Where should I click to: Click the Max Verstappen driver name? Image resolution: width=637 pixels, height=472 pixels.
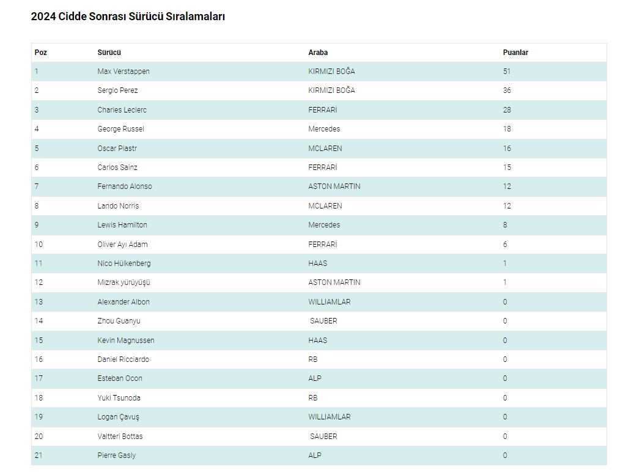pyautogui.click(x=123, y=72)
